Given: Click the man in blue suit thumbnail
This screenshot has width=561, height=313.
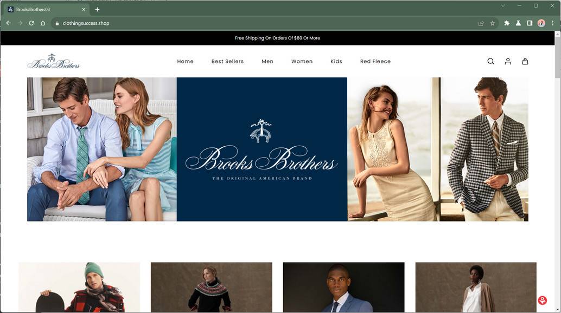Looking at the screenshot, I should click(x=343, y=288).
